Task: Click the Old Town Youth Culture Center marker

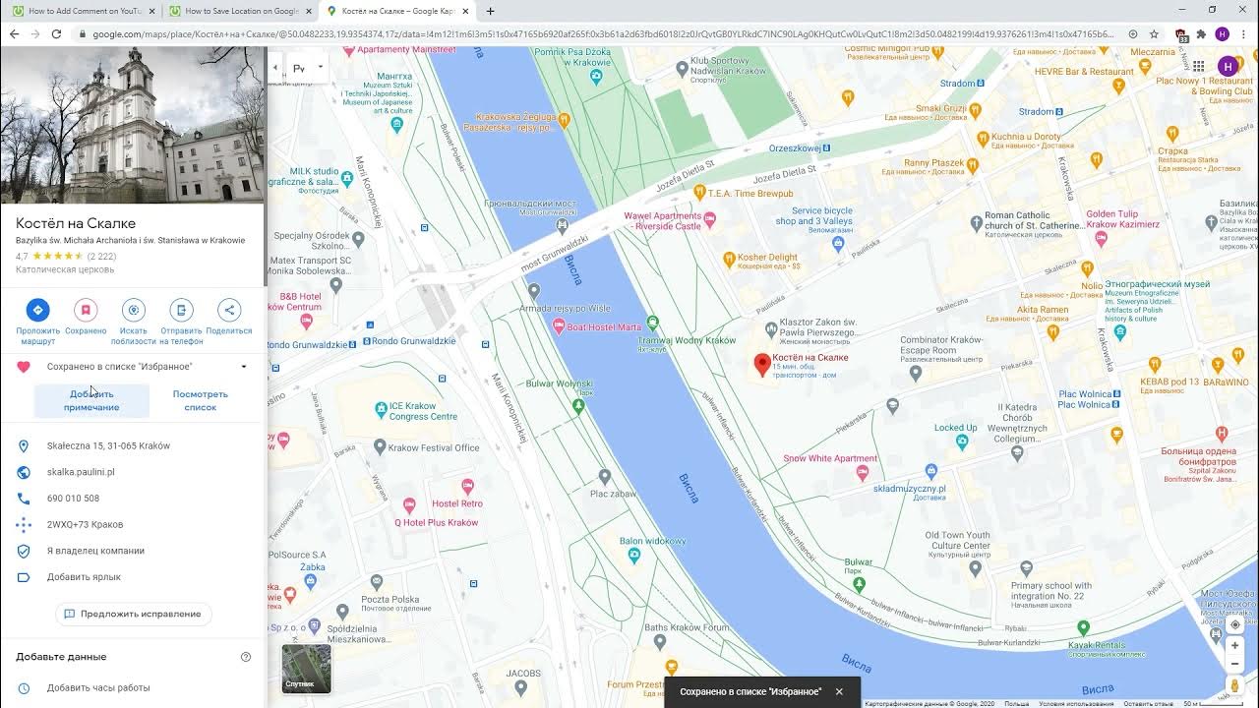Action: click(976, 567)
